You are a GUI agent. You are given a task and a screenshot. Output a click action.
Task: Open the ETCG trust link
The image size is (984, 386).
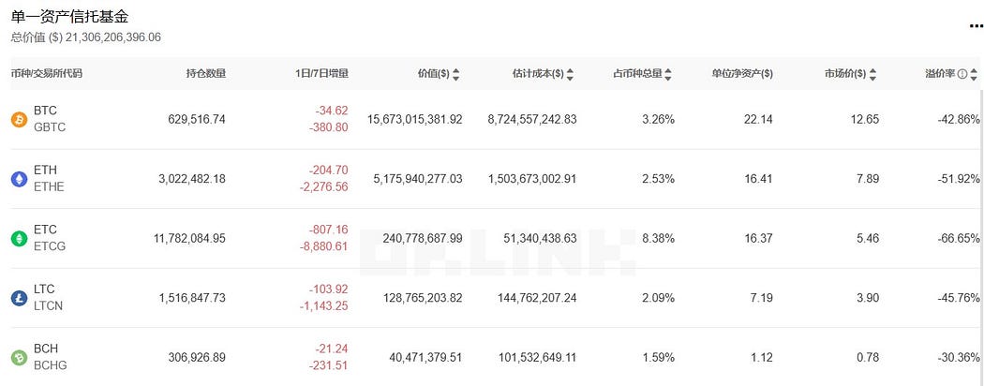point(50,246)
